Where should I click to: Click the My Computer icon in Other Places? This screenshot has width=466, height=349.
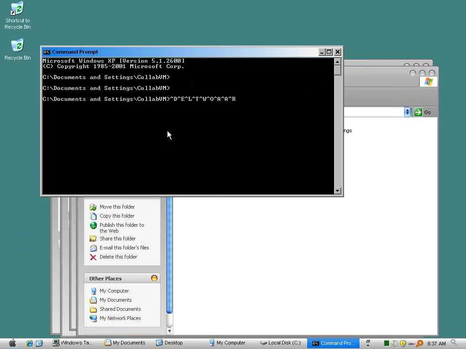pyautogui.click(x=93, y=291)
